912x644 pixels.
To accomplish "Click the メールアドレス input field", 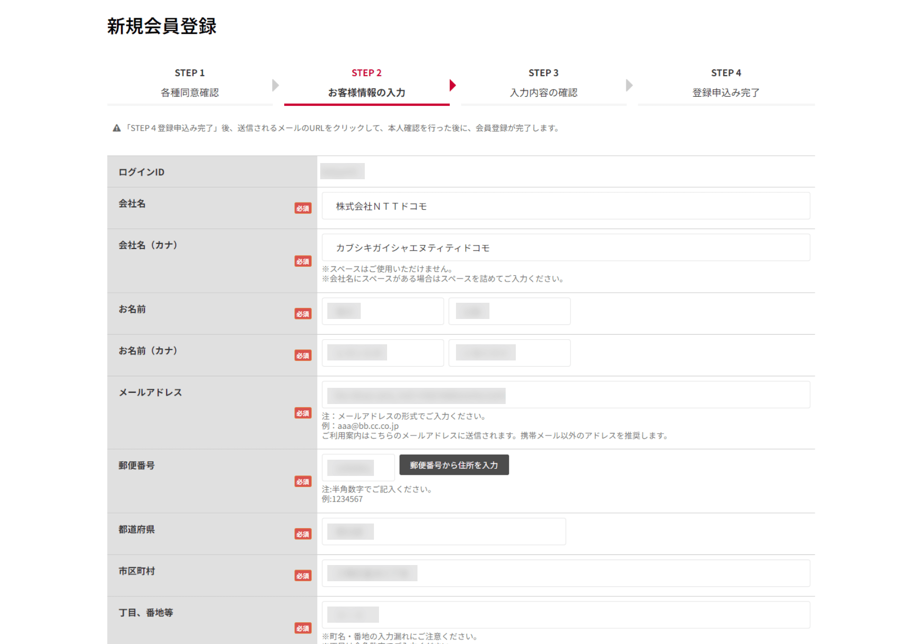I will point(566,395).
